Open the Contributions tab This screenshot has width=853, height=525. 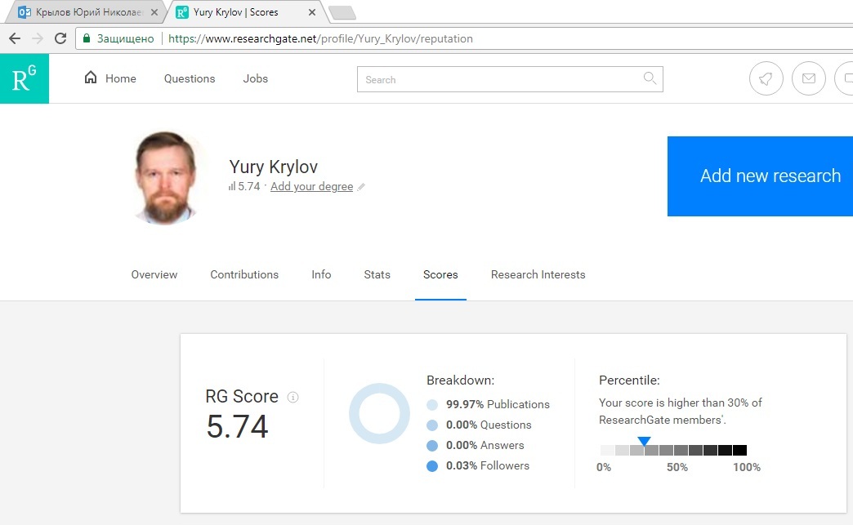click(x=244, y=274)
